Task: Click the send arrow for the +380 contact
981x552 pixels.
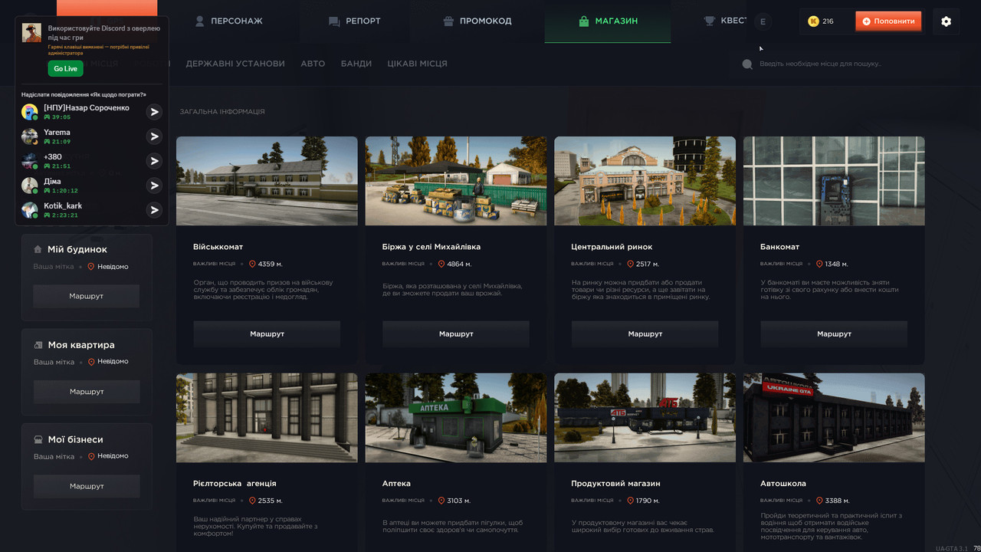Action: (x=154, y=161)
